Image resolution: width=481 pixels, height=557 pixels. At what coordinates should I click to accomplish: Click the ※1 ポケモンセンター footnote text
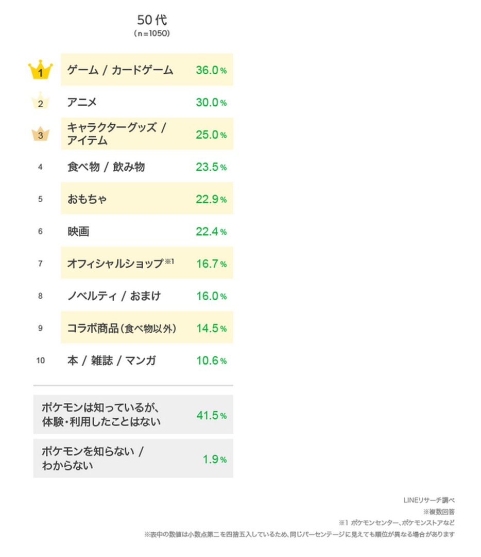[396, 522]
